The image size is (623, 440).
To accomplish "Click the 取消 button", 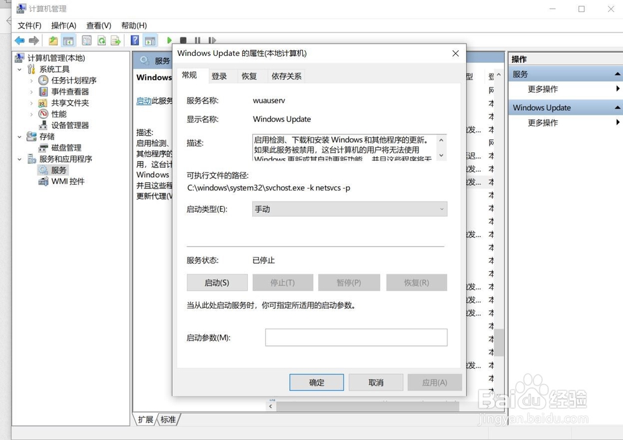I will coord(376,383).
